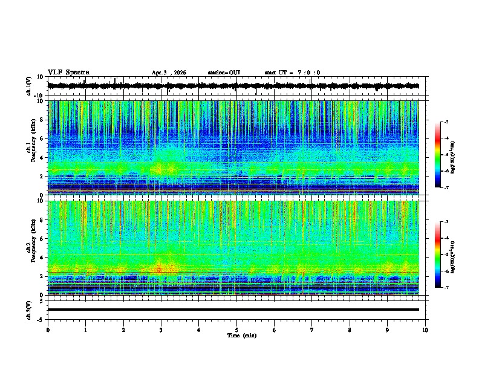The height and width of the screenshot is (370, 479).
Task: Click the ch.3 flat voltage trace
Action: point(233,310)
